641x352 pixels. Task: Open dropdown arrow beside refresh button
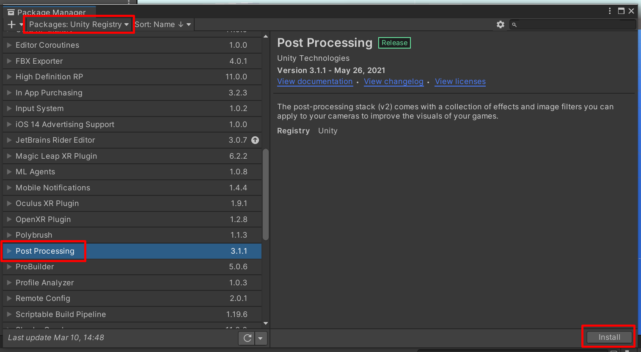point(261,338)
